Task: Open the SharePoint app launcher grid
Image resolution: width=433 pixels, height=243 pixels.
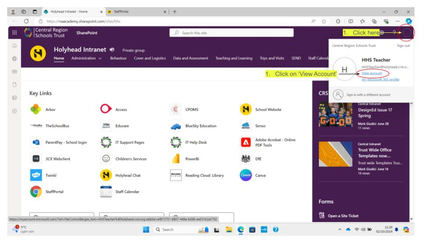Action: (x=14, y=32)
